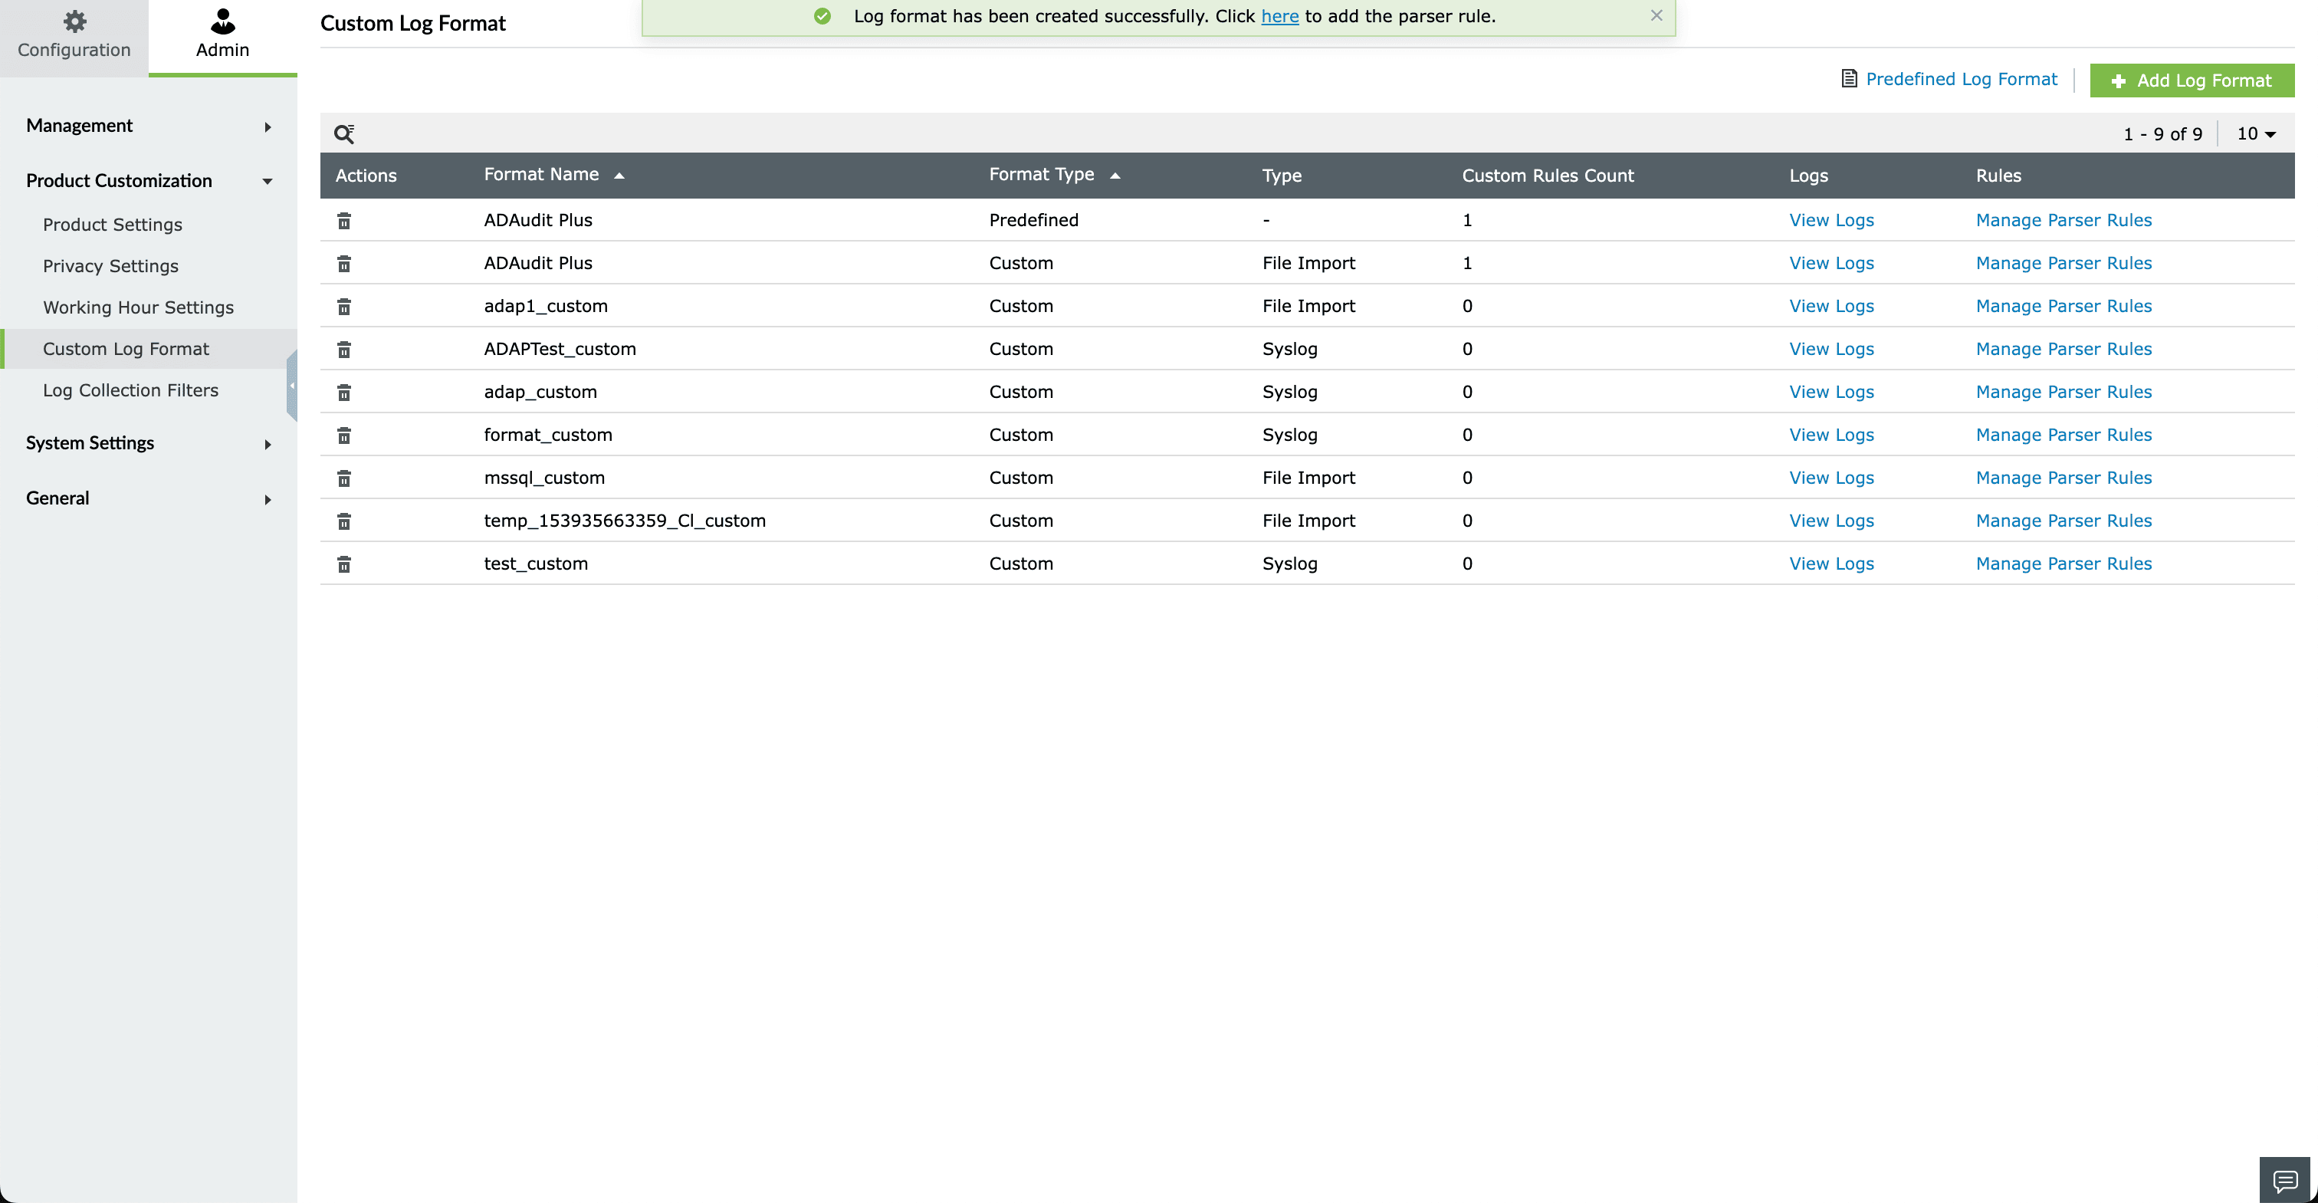Image resolution: width=2318 pixels, height=1203 pixels.
Task: Collapse the sidebar using handle arrow
Action: point(291,386)
